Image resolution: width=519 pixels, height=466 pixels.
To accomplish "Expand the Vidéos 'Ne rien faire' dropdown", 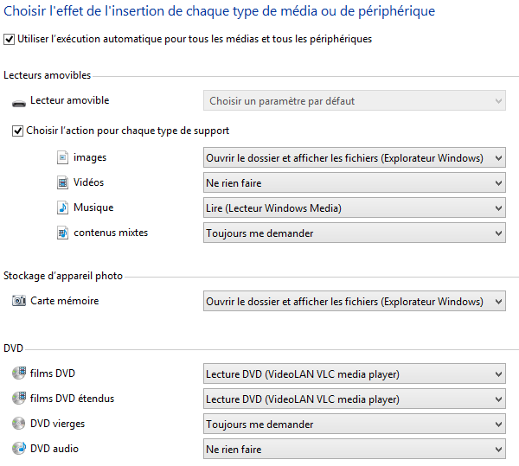I will (355, 182).
